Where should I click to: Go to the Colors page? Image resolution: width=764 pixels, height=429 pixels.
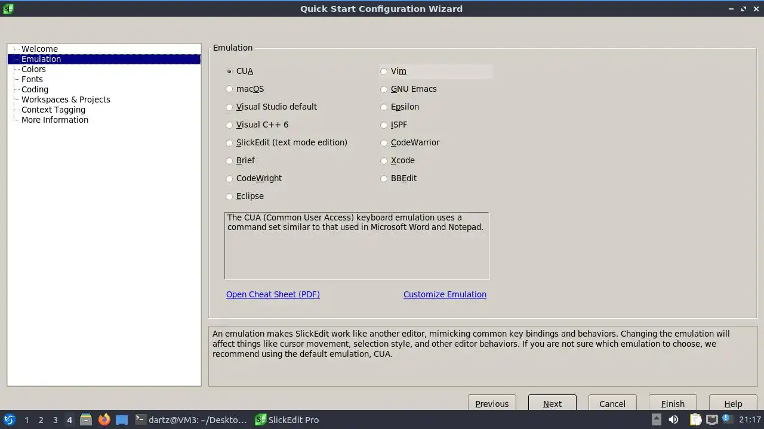coord(33,69)
